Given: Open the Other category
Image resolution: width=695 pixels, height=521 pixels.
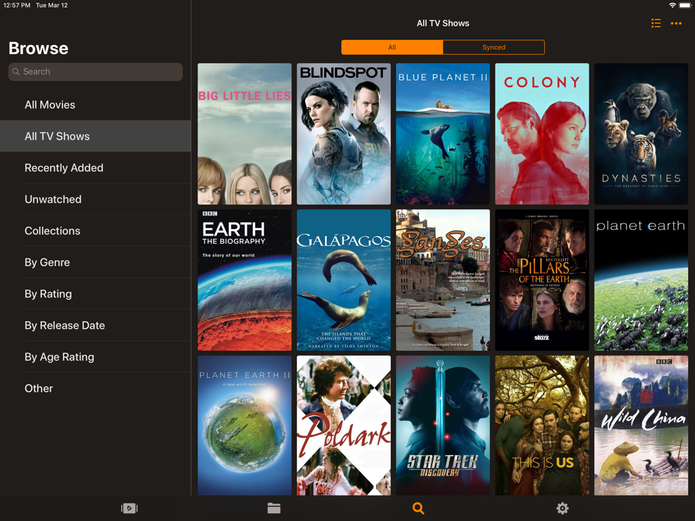Looking at the screenshot, I should [x=95, y=388].
